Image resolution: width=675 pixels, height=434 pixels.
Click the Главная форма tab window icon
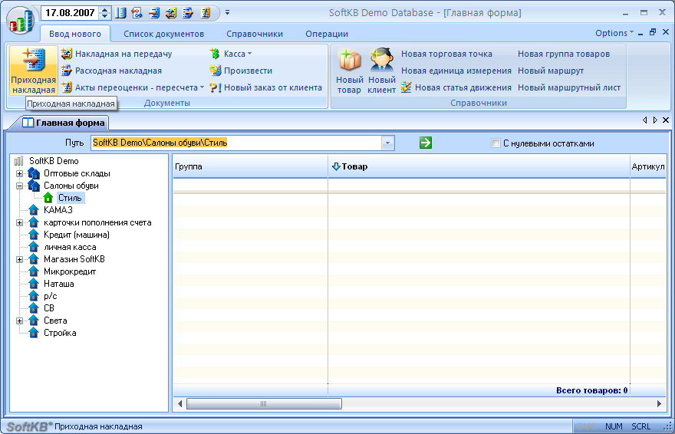28,123
